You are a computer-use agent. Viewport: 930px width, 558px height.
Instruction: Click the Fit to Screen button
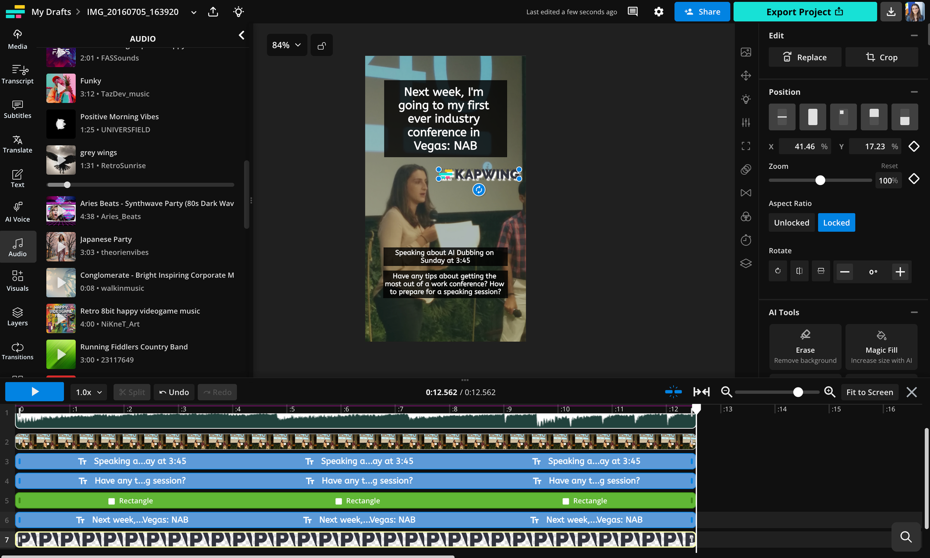[869, 392]
